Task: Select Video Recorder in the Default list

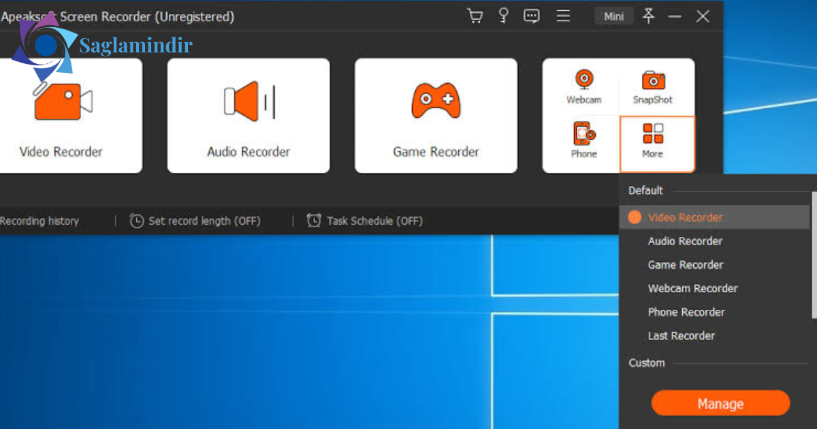Action: [x=715, y=217]
